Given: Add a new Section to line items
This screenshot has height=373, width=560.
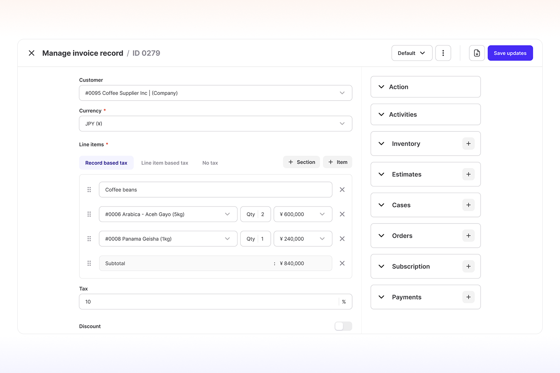Looking at the screenshot, I should [x=302, y=162].
